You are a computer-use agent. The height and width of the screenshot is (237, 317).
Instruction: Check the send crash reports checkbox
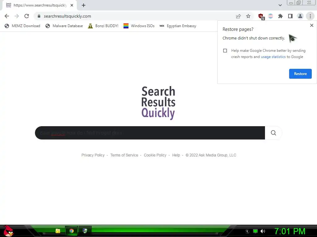tap(225, 51)
